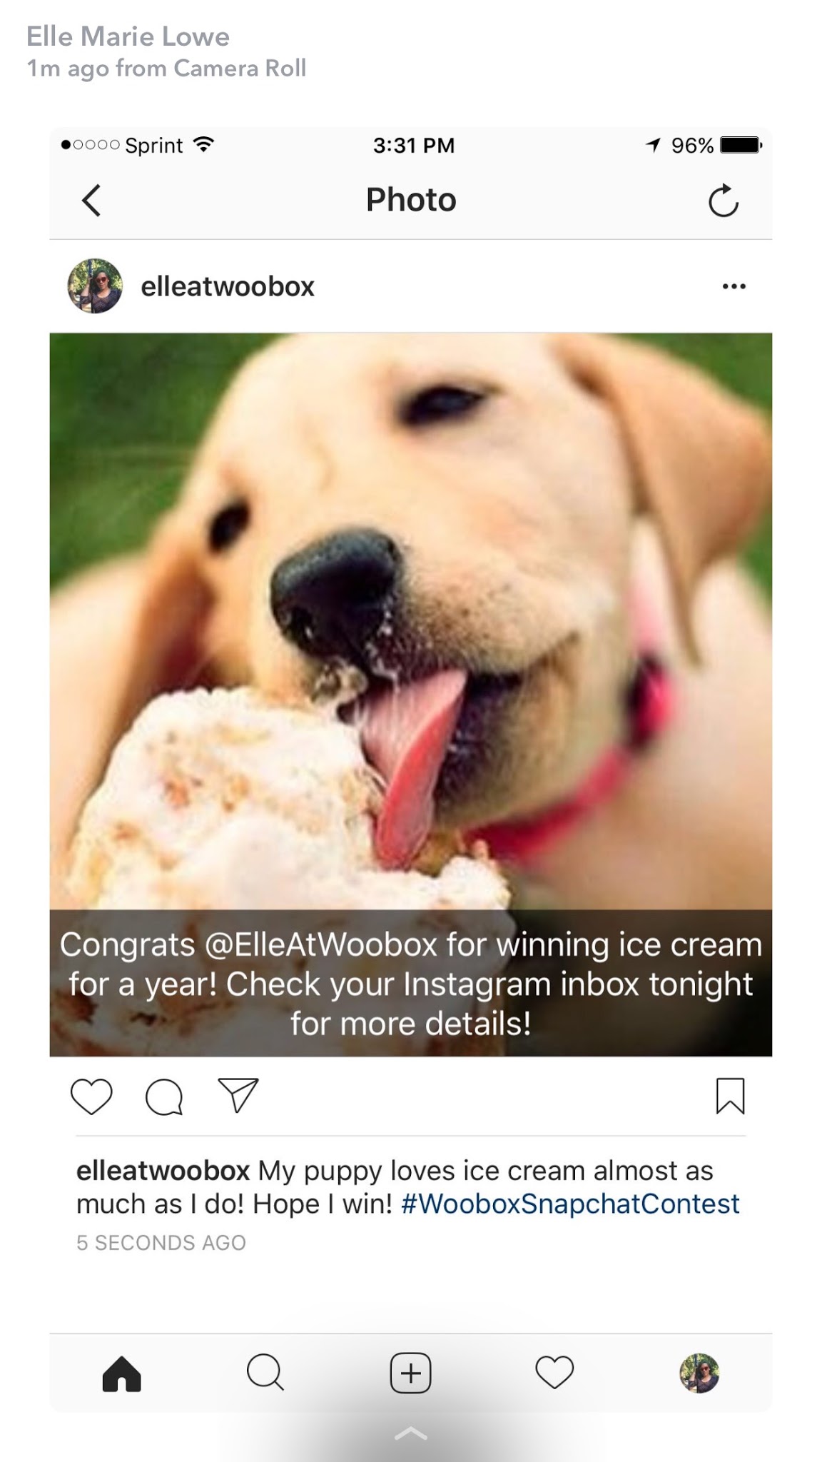Screen dimensions: 822x1462
Task: Go to Home tab
Action: pos(122,1373)
